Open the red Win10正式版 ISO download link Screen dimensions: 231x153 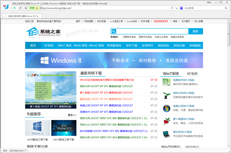click(x=107, y=80)
